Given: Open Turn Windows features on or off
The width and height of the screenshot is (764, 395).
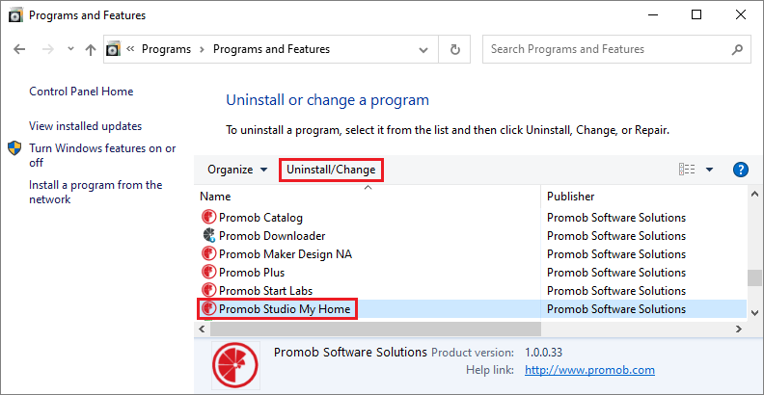Looking at the screenshot, I should tap(102, 156).
